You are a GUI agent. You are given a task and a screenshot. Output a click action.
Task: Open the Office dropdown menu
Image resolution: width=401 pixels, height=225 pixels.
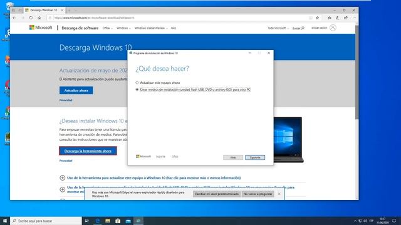point(107,28)
